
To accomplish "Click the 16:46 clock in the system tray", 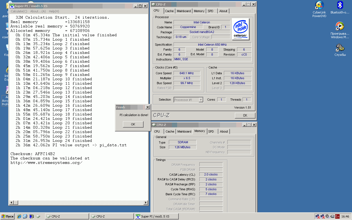I will click(345, 217).
